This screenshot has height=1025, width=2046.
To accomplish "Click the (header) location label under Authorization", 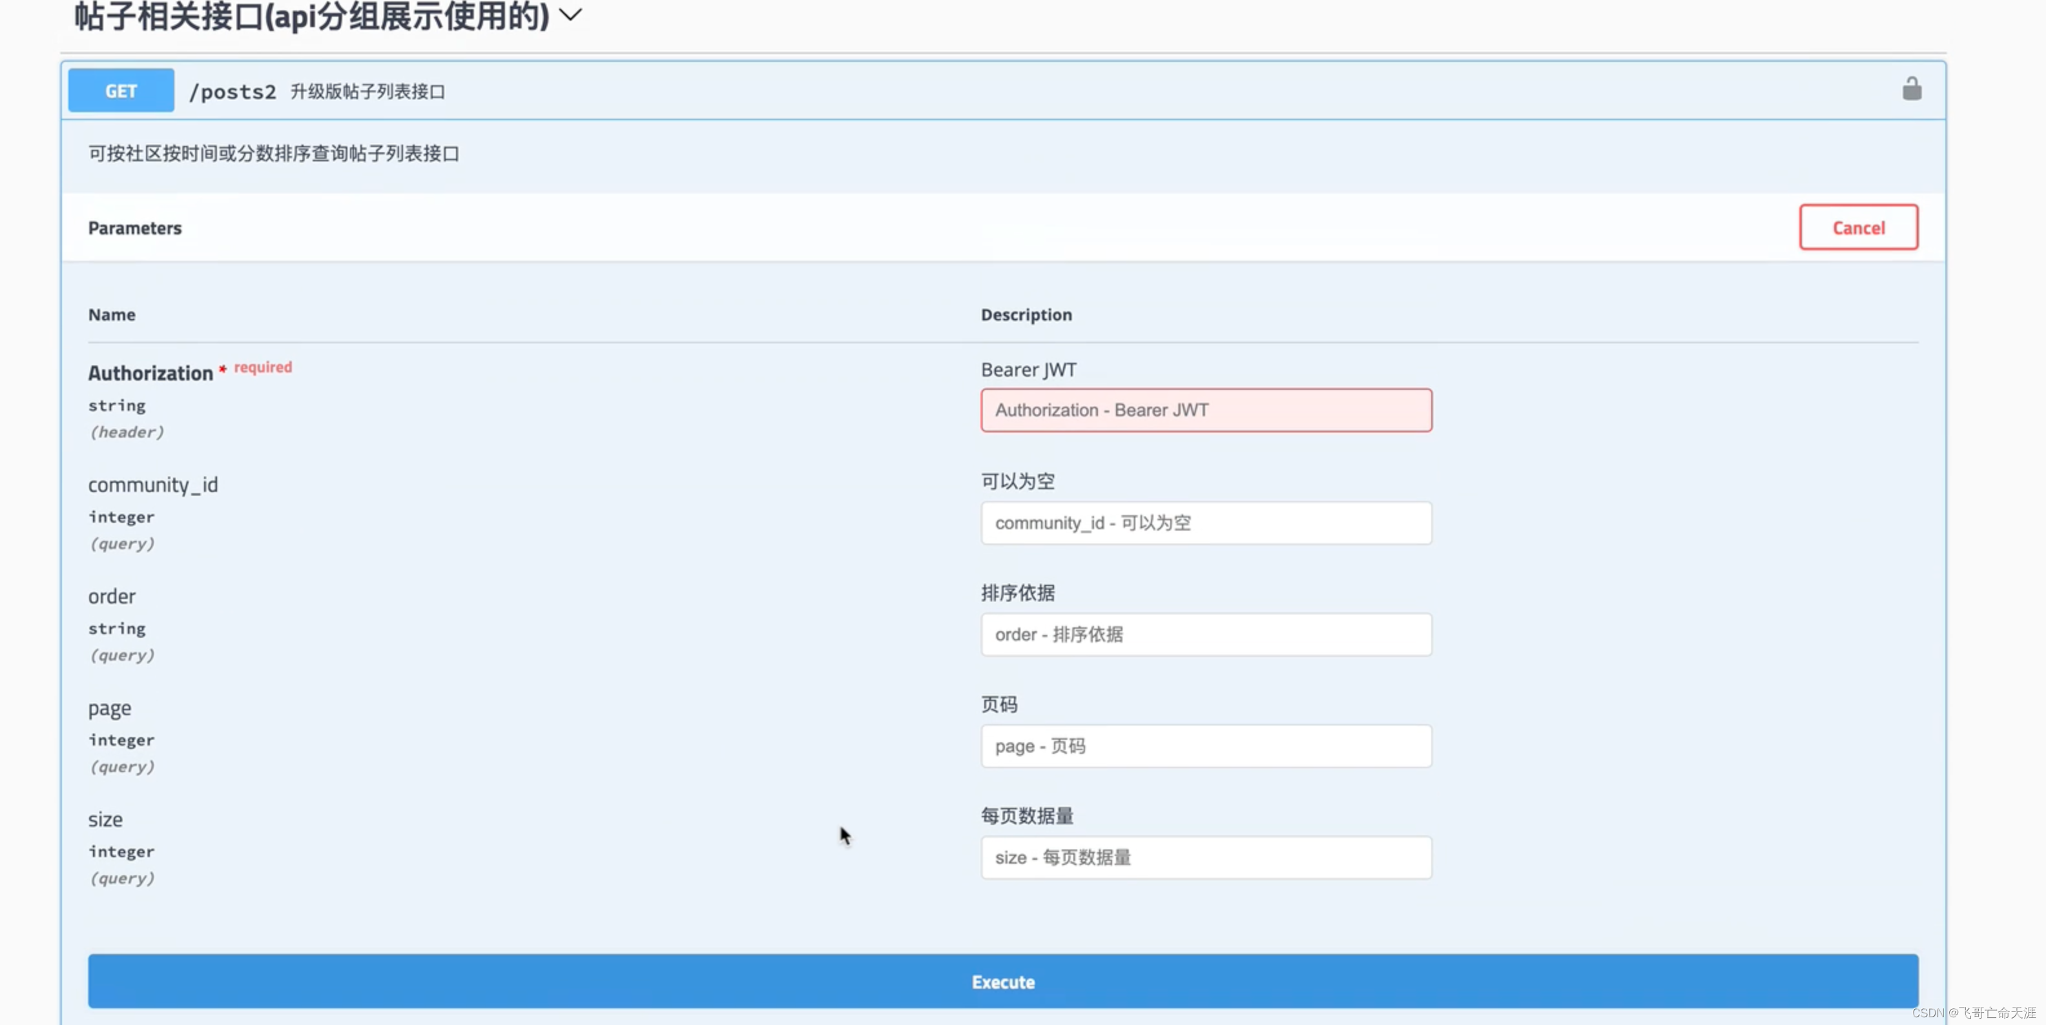I will click(127, 432).
